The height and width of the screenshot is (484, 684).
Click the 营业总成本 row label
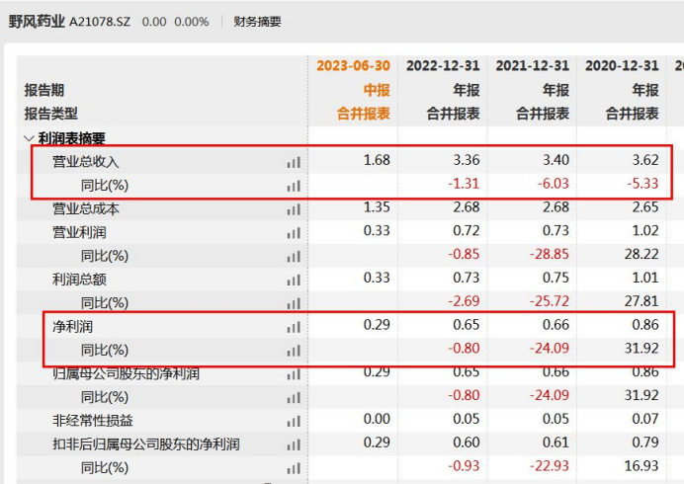pos(85,208)
